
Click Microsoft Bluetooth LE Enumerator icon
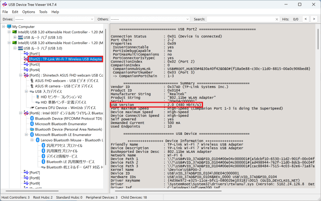coord(32,135)
